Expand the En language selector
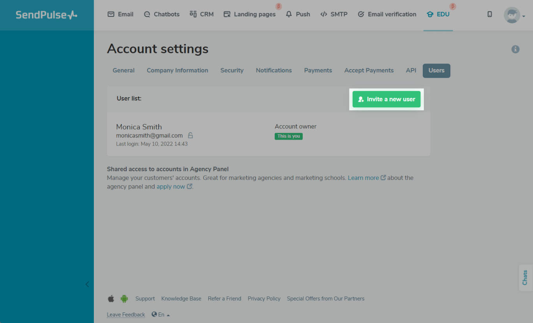533x323 pixels. click(x=161, y=314)
